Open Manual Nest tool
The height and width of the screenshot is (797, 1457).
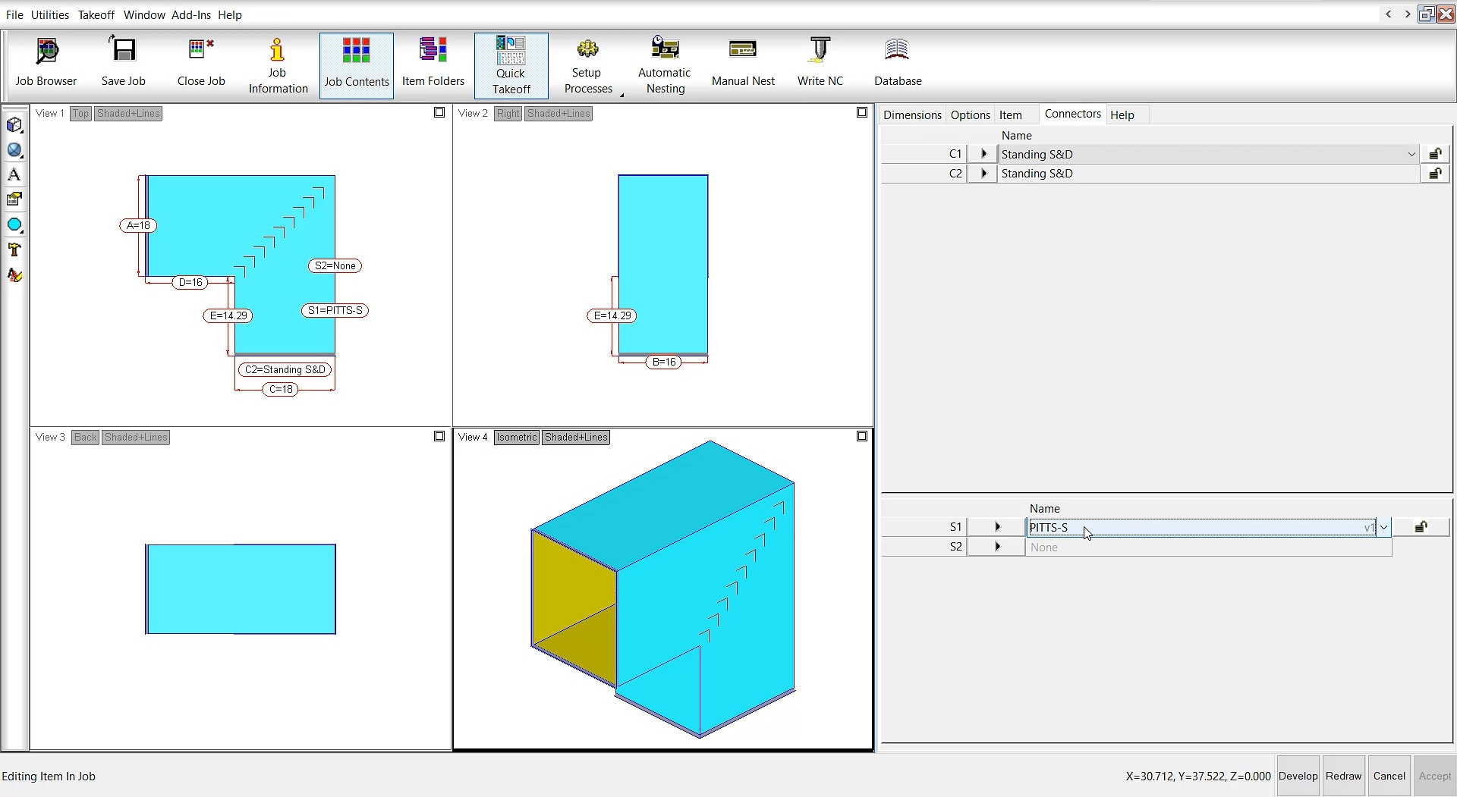coord(743,64)
